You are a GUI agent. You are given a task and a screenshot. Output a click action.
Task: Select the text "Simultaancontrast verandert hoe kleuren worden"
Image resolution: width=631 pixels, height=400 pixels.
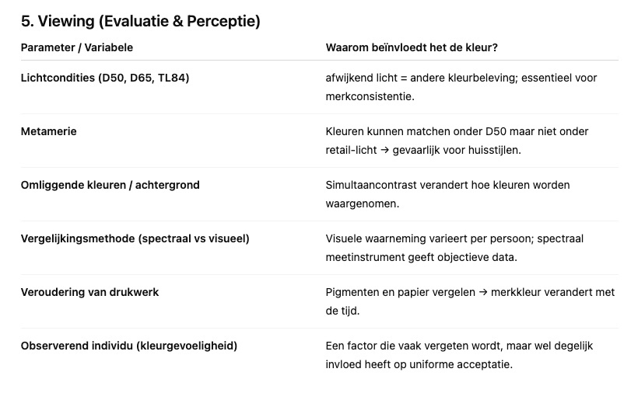(447, 185)
